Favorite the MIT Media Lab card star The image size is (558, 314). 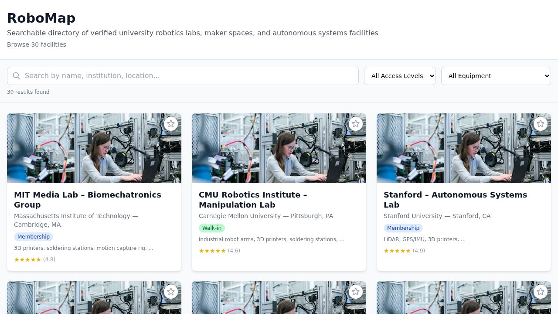coord(171,124)
